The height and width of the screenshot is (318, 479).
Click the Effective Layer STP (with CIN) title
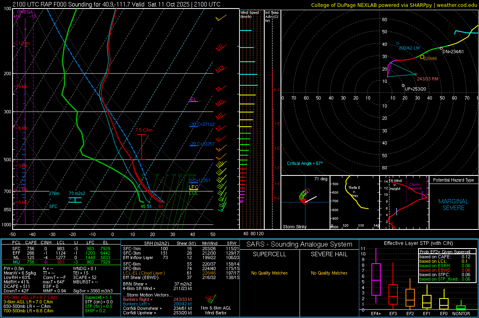click(418, 243)
